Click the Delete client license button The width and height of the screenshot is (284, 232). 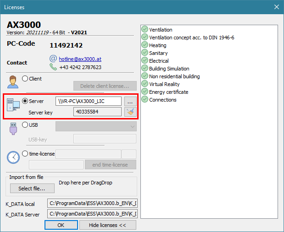pyautogui.click(x=105, y=86)
